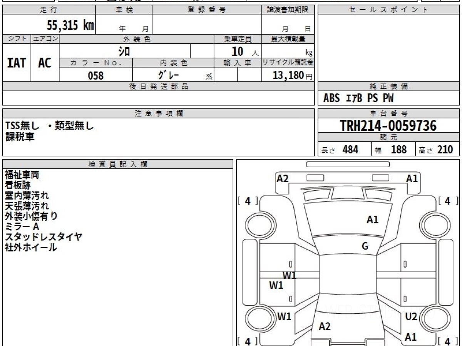Viewport: 462px width, 346px height.
Task: Select chassis number TRH214-0059736
Action: point(388,126)
